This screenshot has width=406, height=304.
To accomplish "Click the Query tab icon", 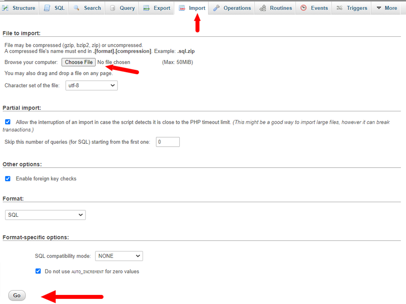I will click(112, 8).
